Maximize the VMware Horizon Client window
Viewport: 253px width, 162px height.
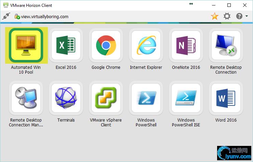point(229,5)
